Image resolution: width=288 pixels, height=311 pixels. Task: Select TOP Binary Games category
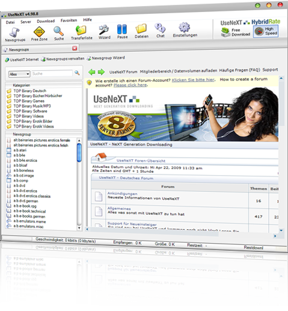29,101
